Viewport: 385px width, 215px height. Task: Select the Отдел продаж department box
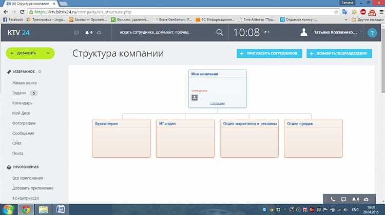tap(313, 138)
